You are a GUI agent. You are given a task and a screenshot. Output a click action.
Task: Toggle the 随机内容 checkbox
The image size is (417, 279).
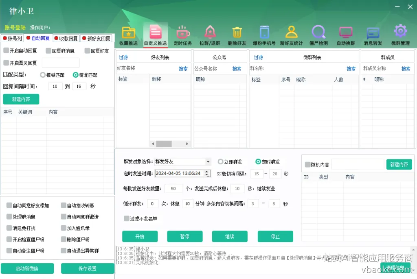pos(307,164)
